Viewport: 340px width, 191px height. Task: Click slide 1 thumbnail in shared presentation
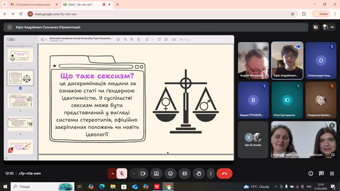click(20, 55)
